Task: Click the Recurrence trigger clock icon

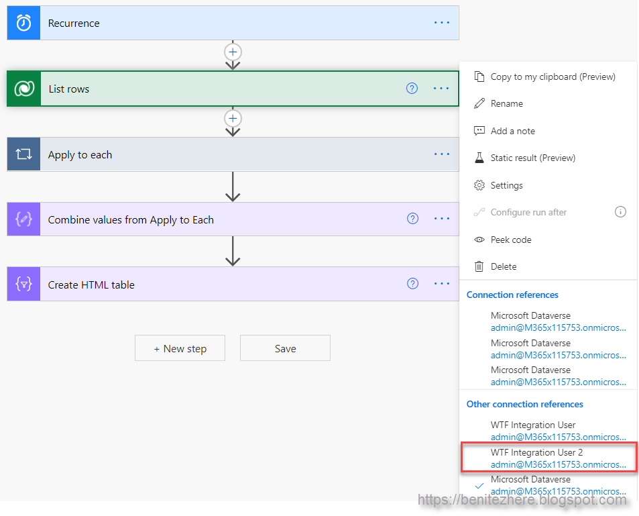Action: (x=23, y=22)
